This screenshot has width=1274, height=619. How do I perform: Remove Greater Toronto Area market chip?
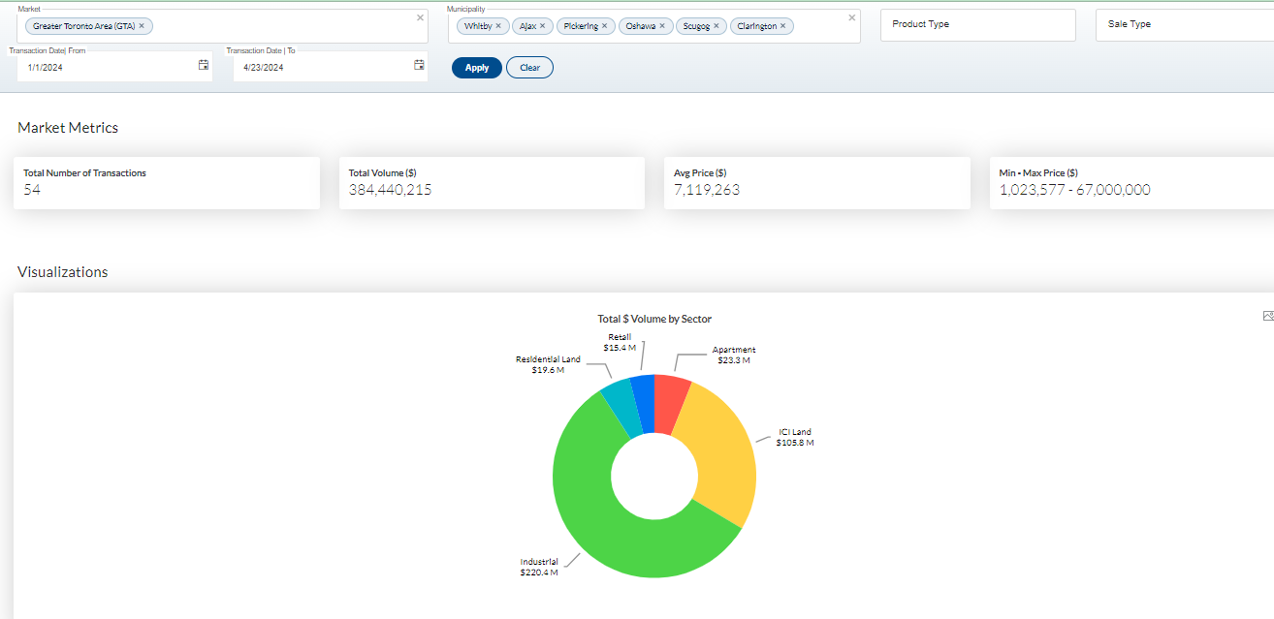point(142,26)
